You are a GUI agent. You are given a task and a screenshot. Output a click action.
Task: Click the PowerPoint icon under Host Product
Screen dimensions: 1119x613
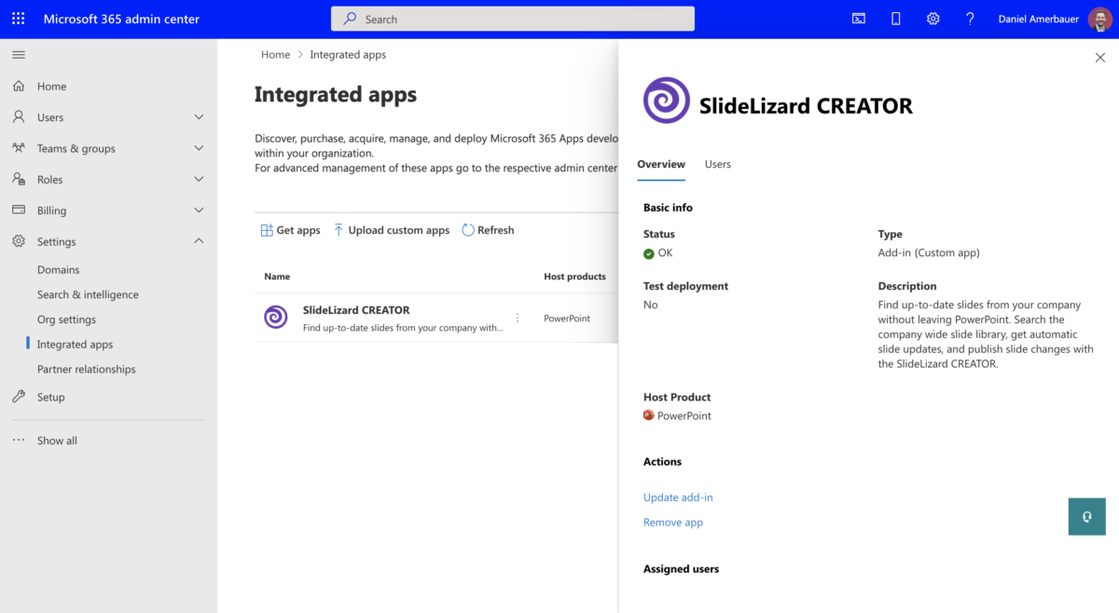(649, 415)
